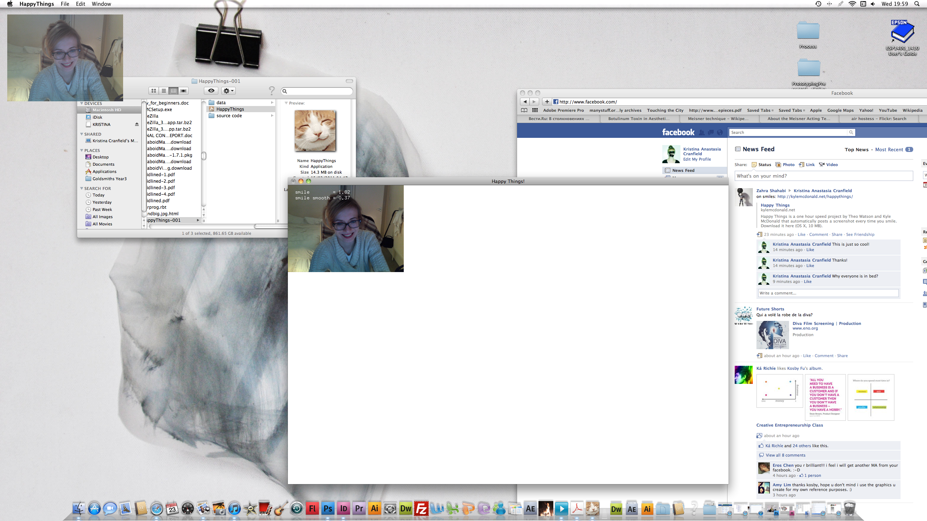927x521 pixels.
Task: Collapse the DEVICES sidebar section
Action: pyautogui.click(x=81, y=103)
